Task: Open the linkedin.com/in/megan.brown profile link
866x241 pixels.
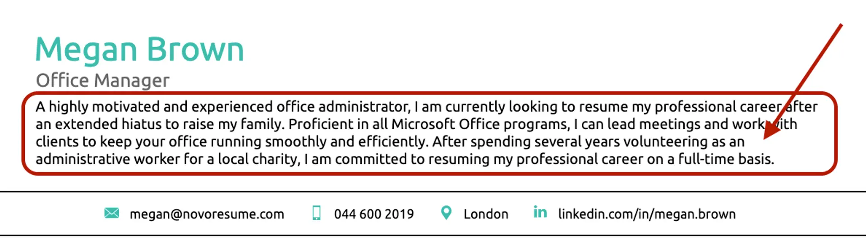Action: click(x=647, y=214)
